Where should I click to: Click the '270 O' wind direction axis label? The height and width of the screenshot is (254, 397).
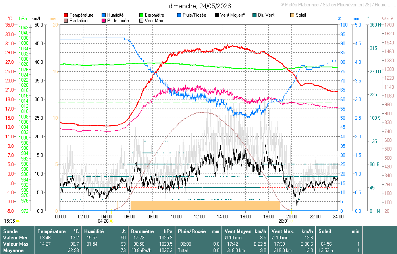[375, 72]
